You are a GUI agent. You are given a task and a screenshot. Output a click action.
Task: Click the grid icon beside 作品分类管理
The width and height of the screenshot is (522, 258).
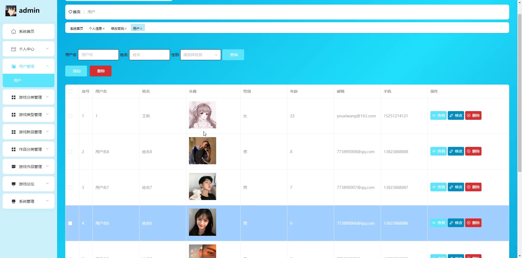click(14, 149)
